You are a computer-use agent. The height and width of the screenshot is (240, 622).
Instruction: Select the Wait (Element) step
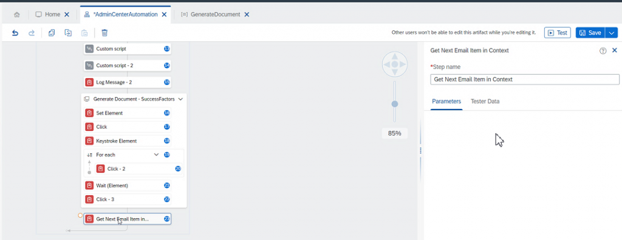pos(128,185)
